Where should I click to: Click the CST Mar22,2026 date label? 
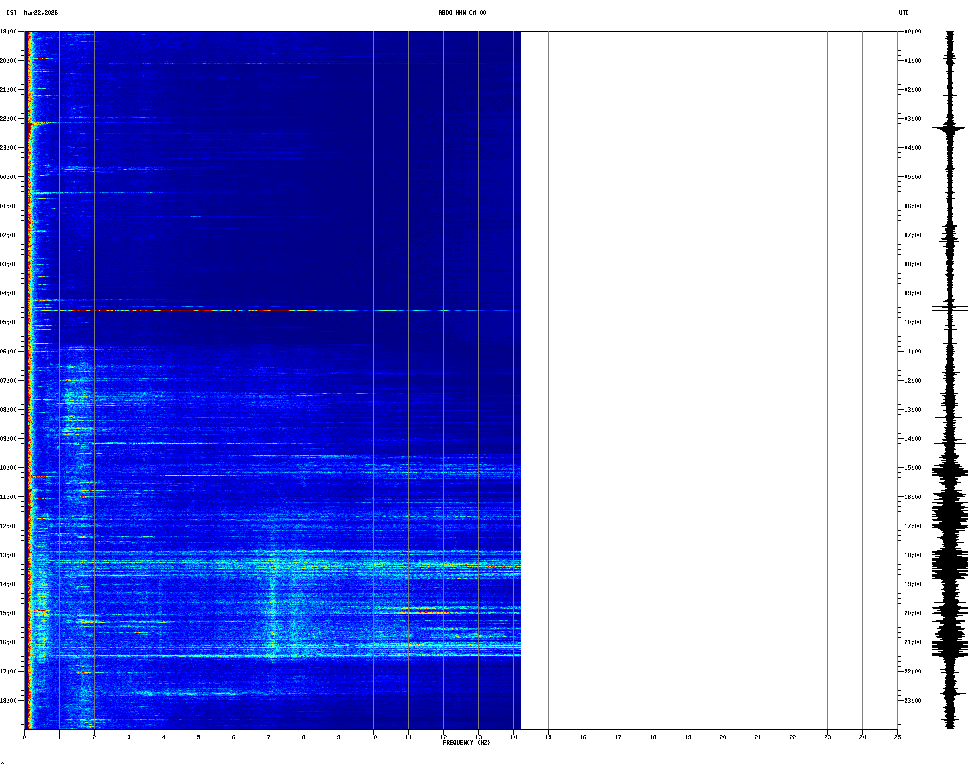click(32, 13)
